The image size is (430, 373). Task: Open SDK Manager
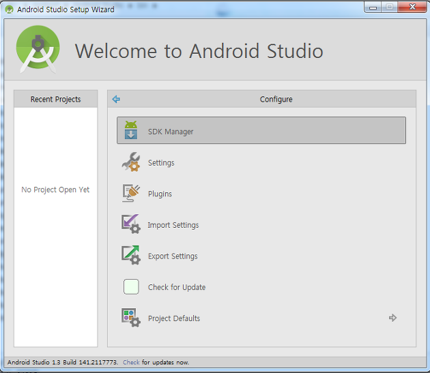pyautogui.click(x=261, y=130)
